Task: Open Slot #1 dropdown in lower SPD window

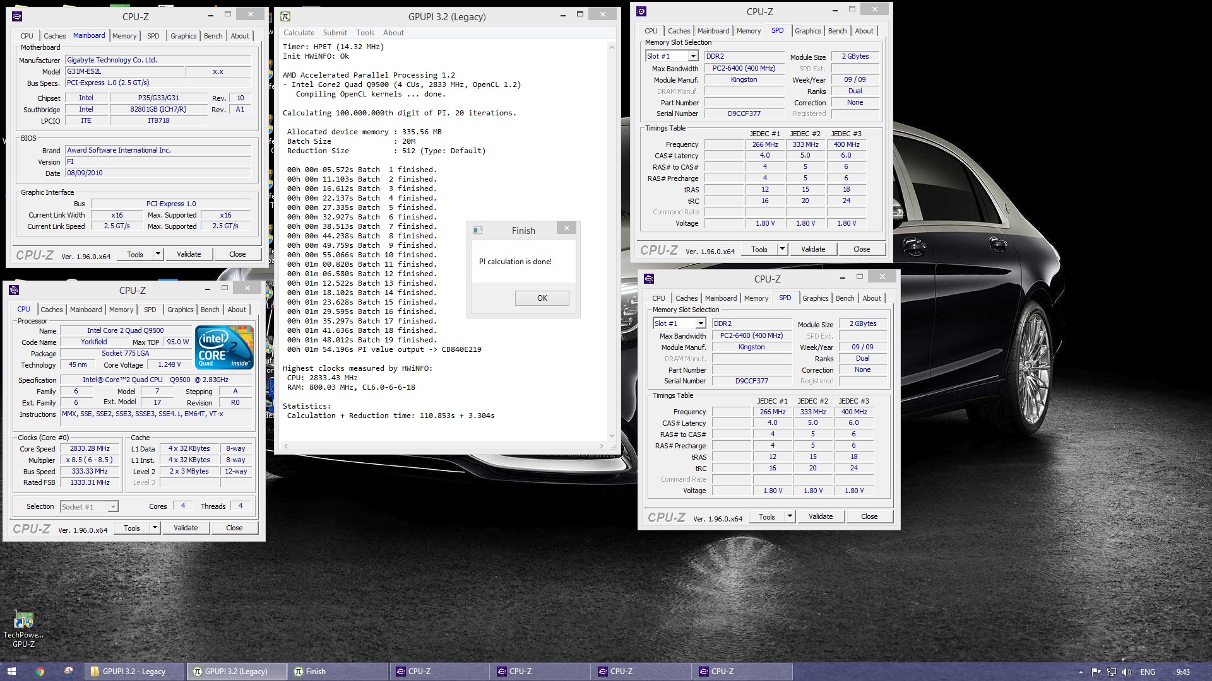Action: point(700,323)
